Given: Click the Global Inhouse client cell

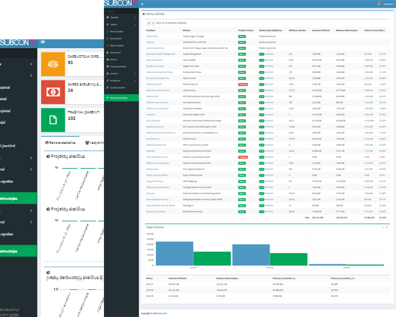Looking at the screenshot, I should click(189, 139).
